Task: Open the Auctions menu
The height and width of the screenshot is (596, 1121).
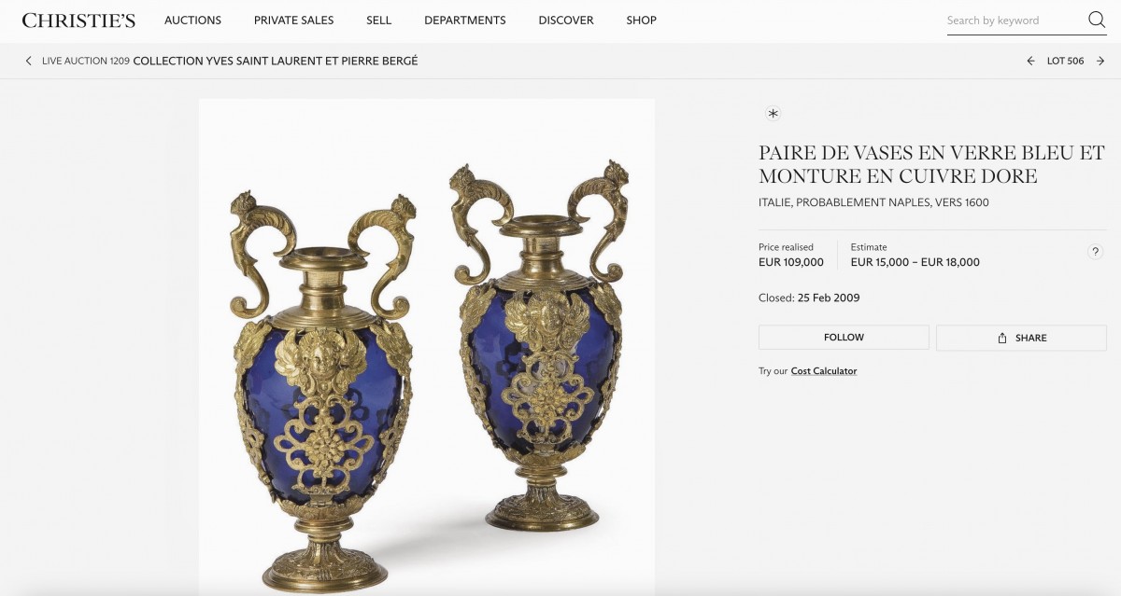Action: (x=192, y=20)
